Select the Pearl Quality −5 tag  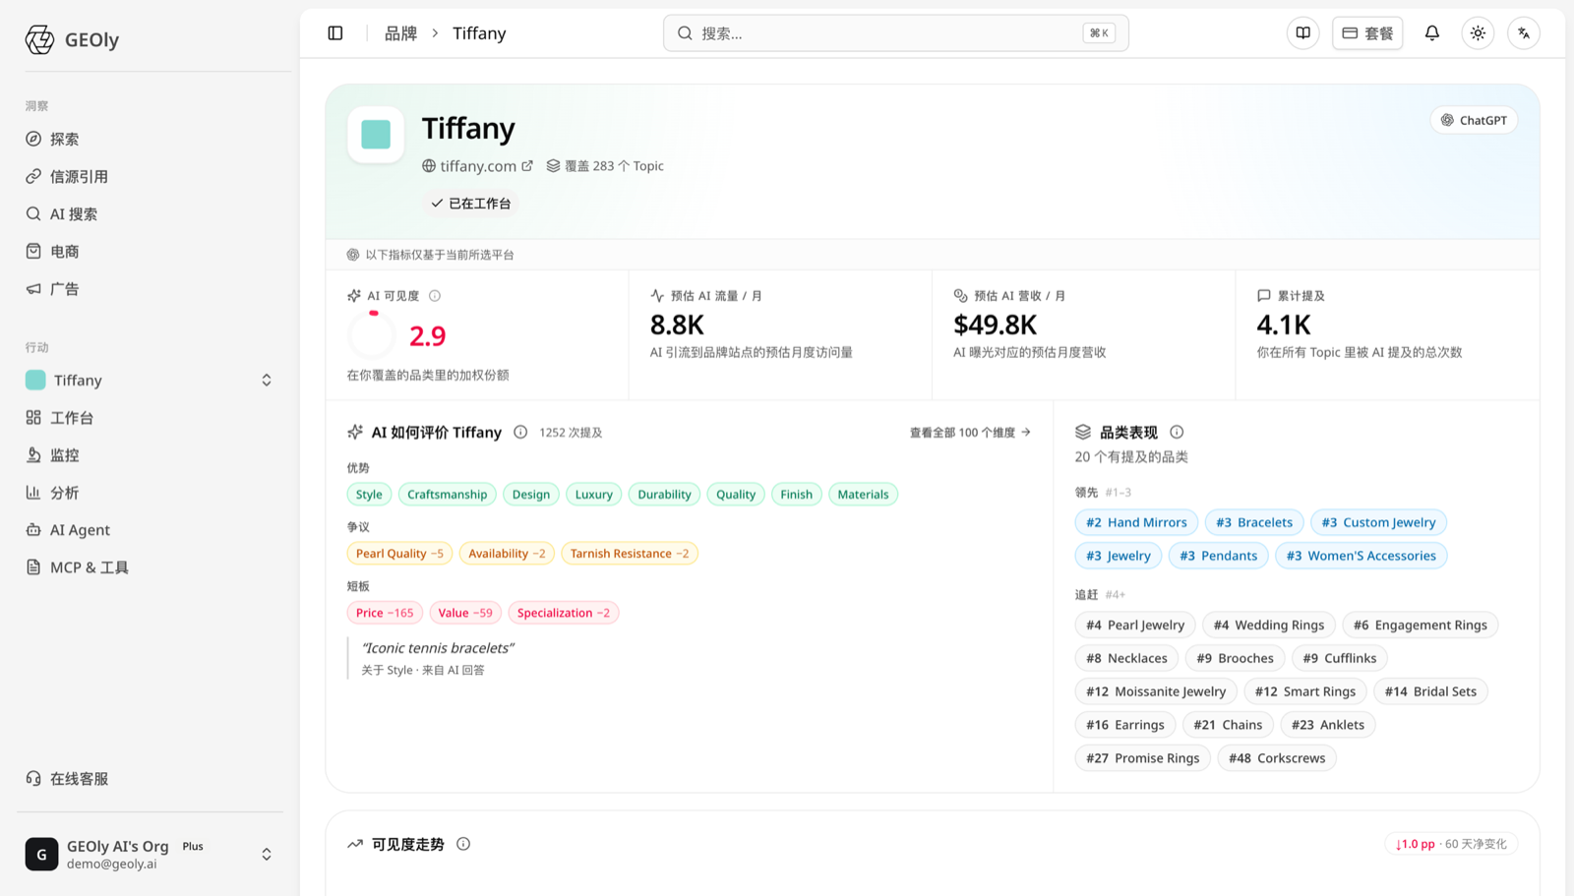tap(399, 554)
